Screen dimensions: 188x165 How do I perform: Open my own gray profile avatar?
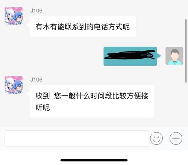[x=174, y=56]
